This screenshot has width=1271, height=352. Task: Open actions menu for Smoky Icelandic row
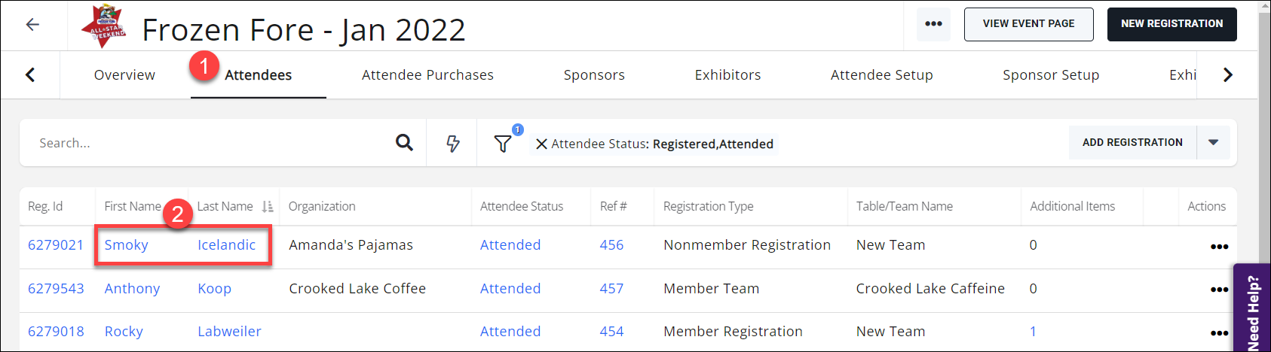[x=1218, y=247]
